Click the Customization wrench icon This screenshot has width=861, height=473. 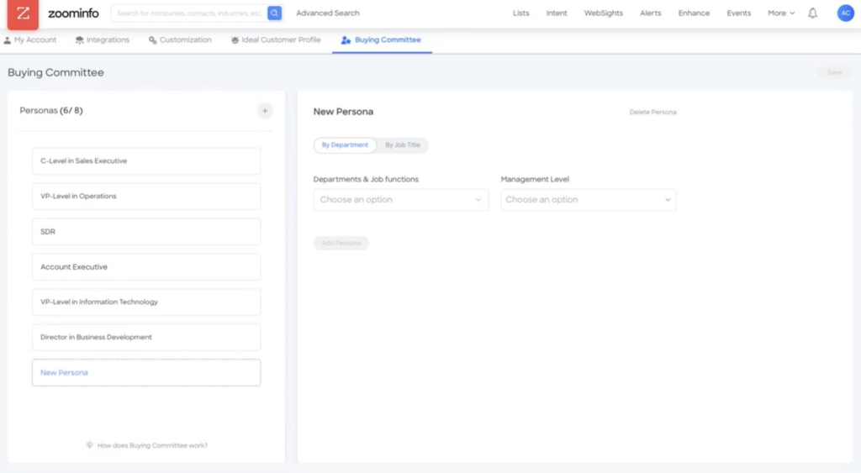coord(153,40)
